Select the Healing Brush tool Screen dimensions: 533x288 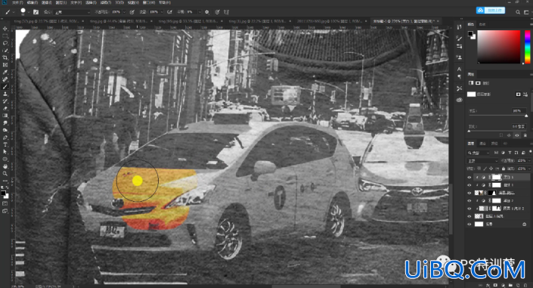[5, 79]
